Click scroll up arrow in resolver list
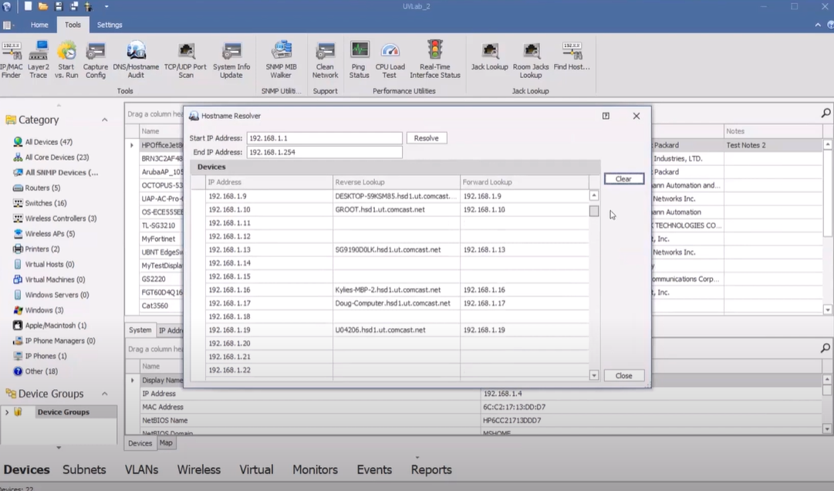Screen dimensions: 834x491 tap(594, 196)
